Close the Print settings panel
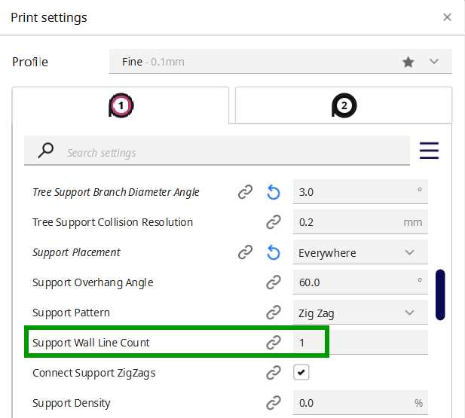This screenshot has height=418, width=465. pos(447,17)
